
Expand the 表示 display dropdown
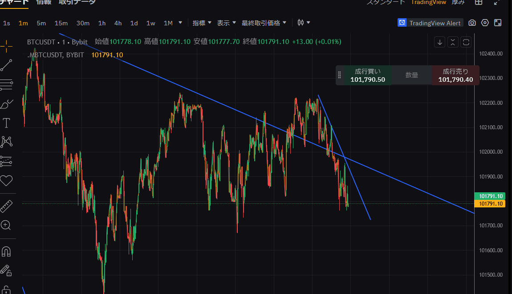pyautogui.click(x=226, y=23)
